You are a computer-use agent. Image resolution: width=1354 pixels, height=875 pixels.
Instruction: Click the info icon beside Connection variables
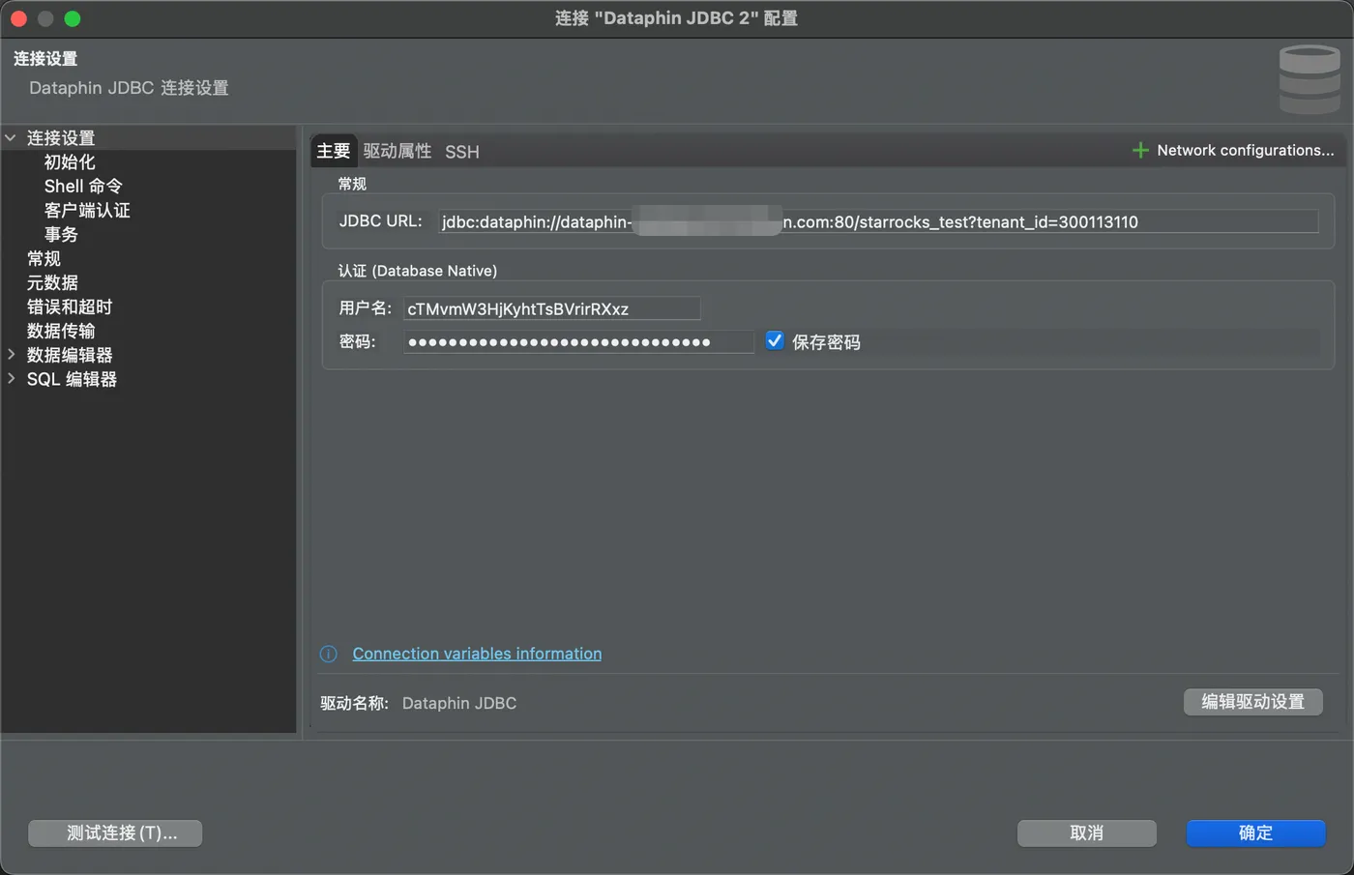(329, 655)
